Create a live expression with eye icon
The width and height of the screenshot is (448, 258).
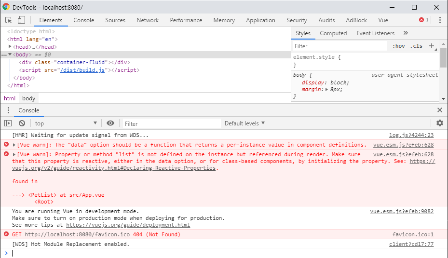point(110,123)
